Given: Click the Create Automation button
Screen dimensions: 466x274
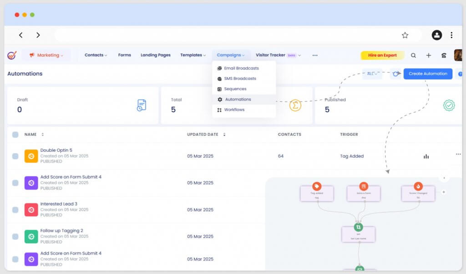Looking at the screenshot, I should tap(428, 74).
